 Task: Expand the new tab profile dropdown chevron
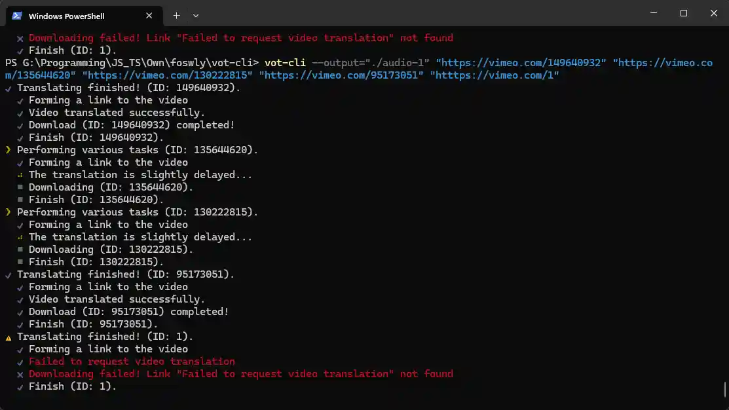click(196, 16)
